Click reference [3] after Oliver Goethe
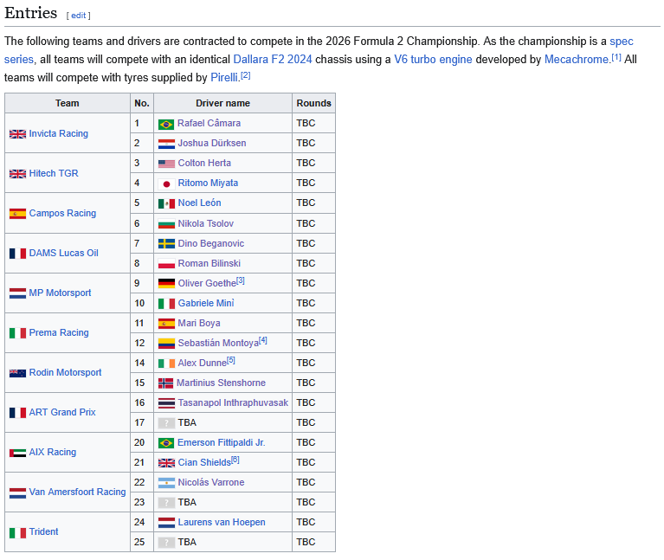664x560 pixels. click(x=240, y=280)
